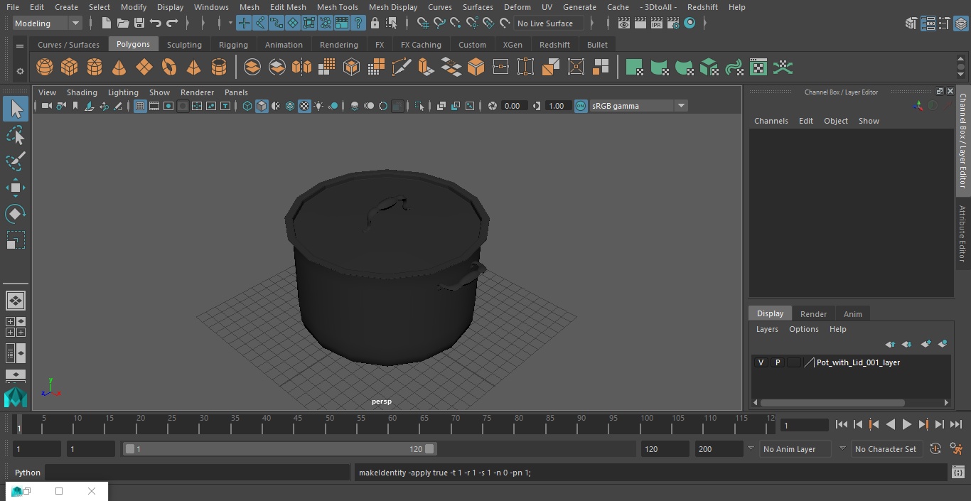Click the Go to start of playback button
971x501 pixels.
842,424
